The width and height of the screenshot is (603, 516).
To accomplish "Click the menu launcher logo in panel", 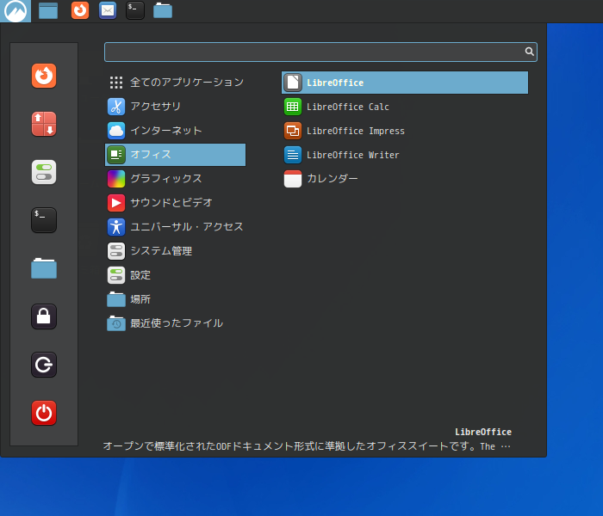I will [16, 10].
